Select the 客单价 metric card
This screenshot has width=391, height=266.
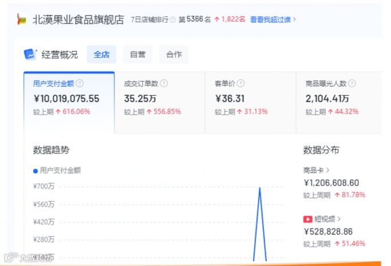click(250, 103)
